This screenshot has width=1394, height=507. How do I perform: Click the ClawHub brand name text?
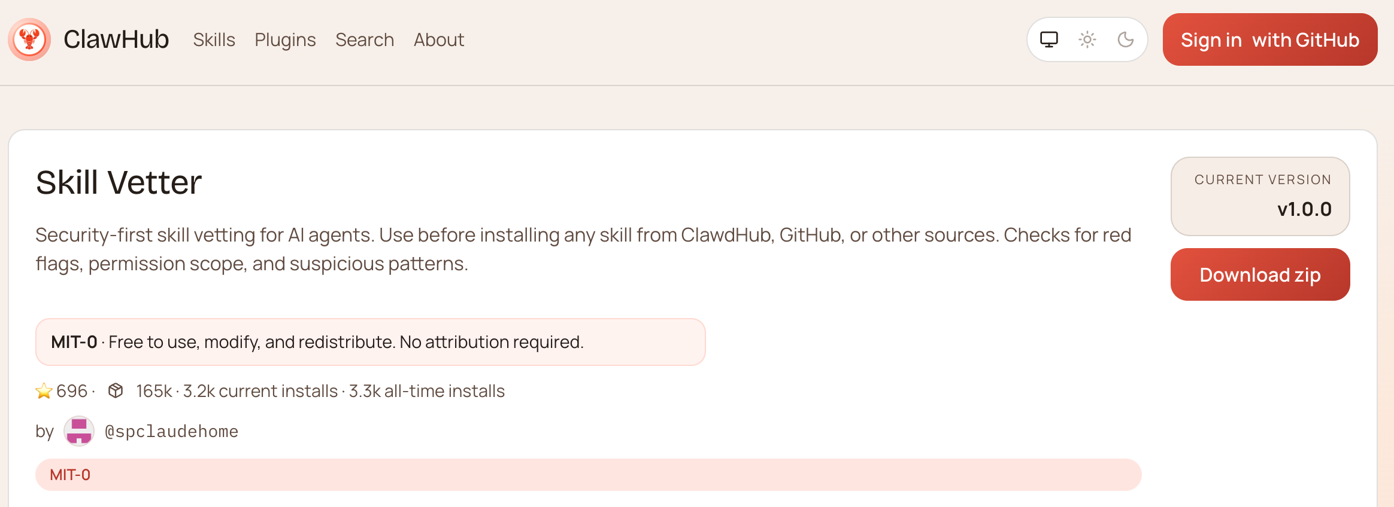tap(116, 39)
